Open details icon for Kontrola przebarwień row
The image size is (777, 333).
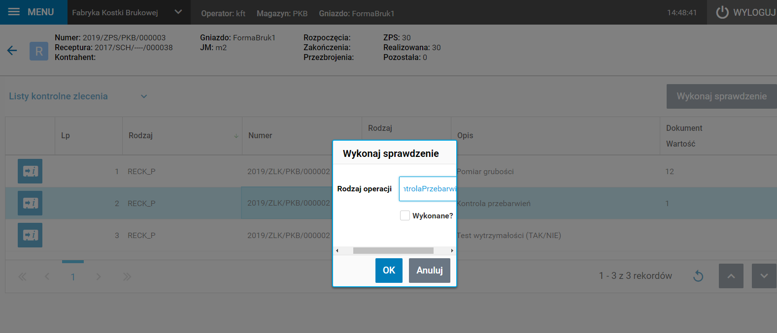pos(30,203)
